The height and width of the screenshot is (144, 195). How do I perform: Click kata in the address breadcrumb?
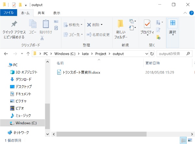85,54
